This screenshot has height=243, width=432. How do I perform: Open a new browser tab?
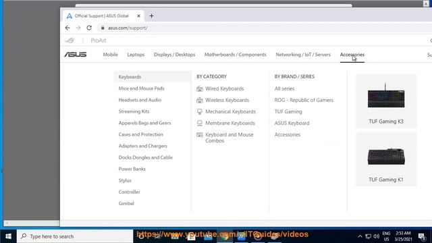[151, 16]
